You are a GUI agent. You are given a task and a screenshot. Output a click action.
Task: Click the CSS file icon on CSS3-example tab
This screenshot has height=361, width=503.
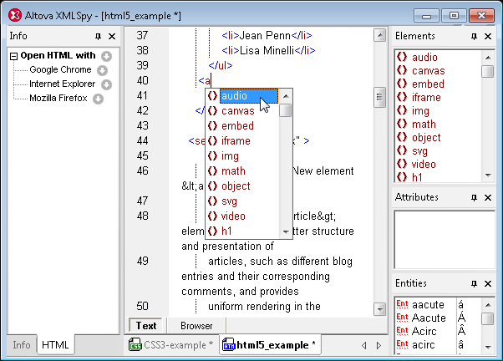(135, 345)
